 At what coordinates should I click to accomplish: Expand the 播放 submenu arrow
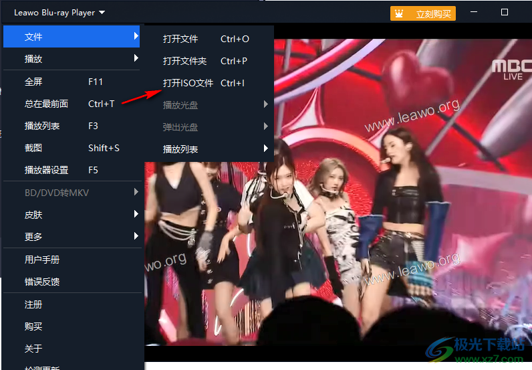tap(136, 58)
